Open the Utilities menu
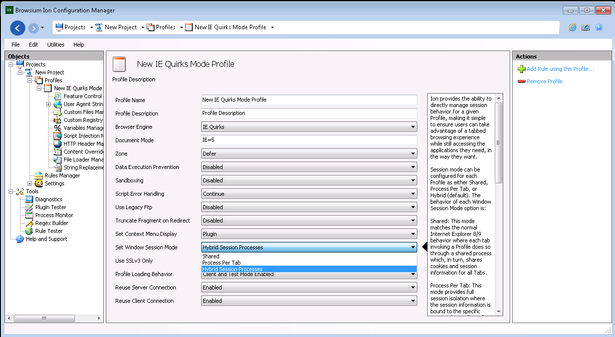Screen dimensions: 615x337 [56, 45]
